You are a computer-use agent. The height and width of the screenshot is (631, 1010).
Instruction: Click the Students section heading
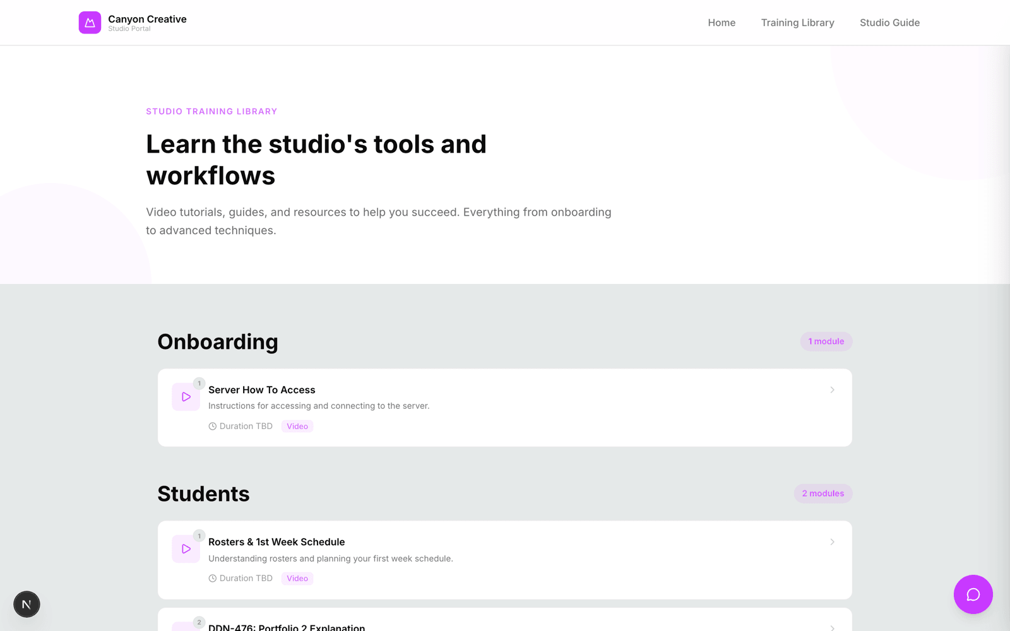(x=203, y=494)
